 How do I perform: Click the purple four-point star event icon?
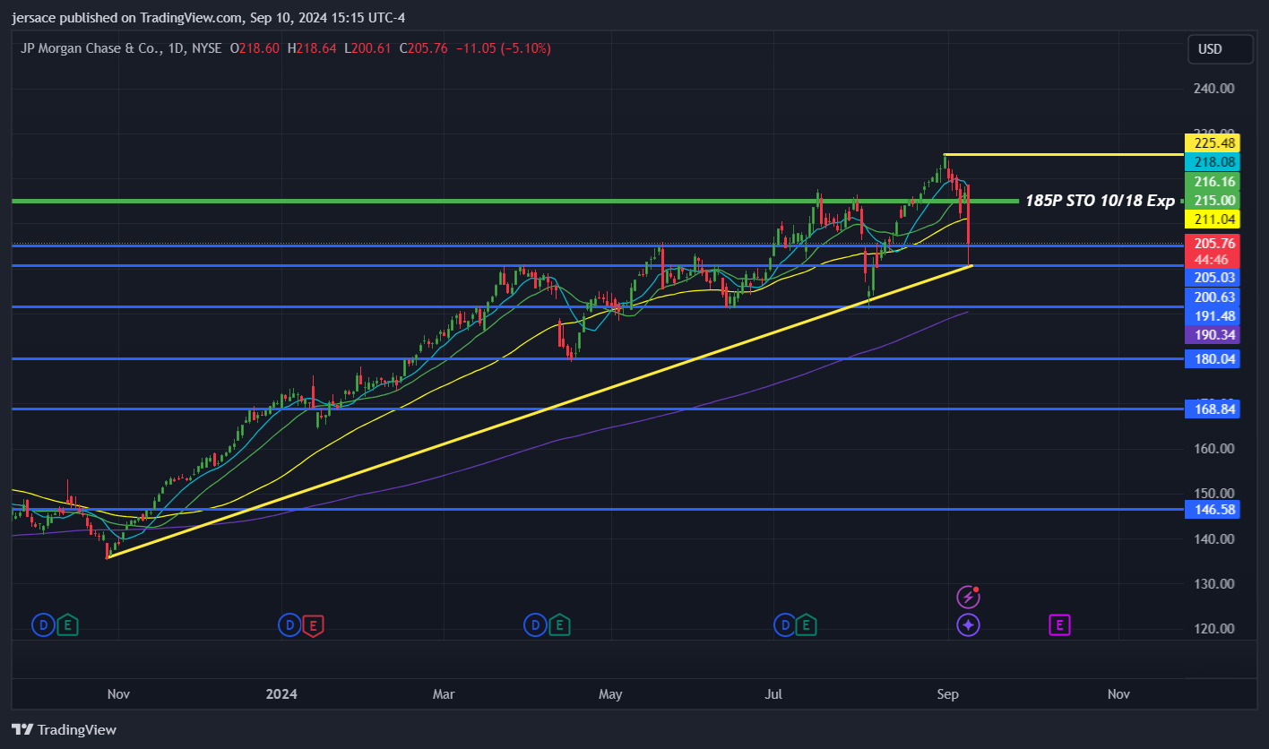pyautogui.click(x=968, y=625)
